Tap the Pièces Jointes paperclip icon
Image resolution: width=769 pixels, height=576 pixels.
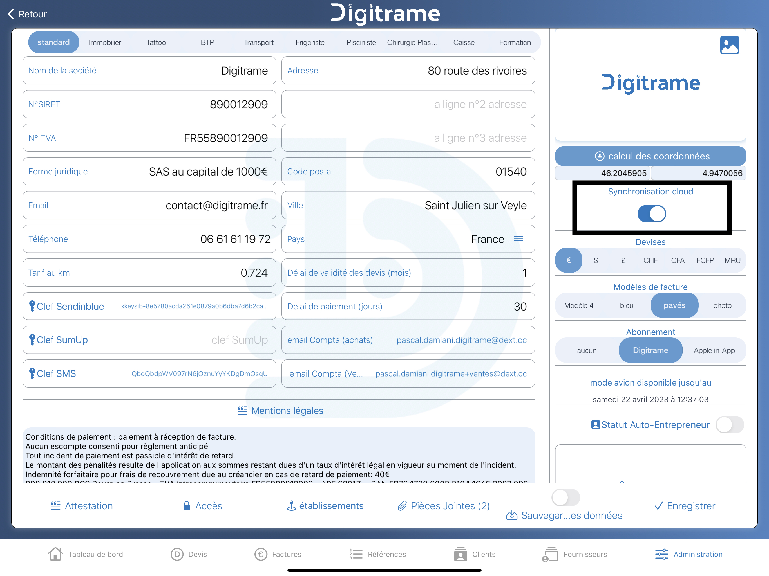pyautogui.click(x=402, y=505)
